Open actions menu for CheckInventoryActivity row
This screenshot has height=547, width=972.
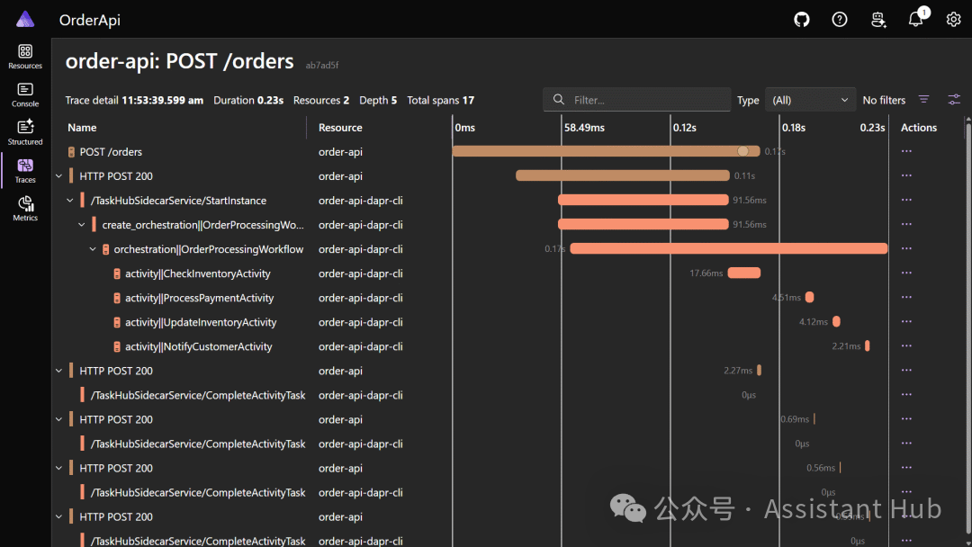tap(906, 273)
